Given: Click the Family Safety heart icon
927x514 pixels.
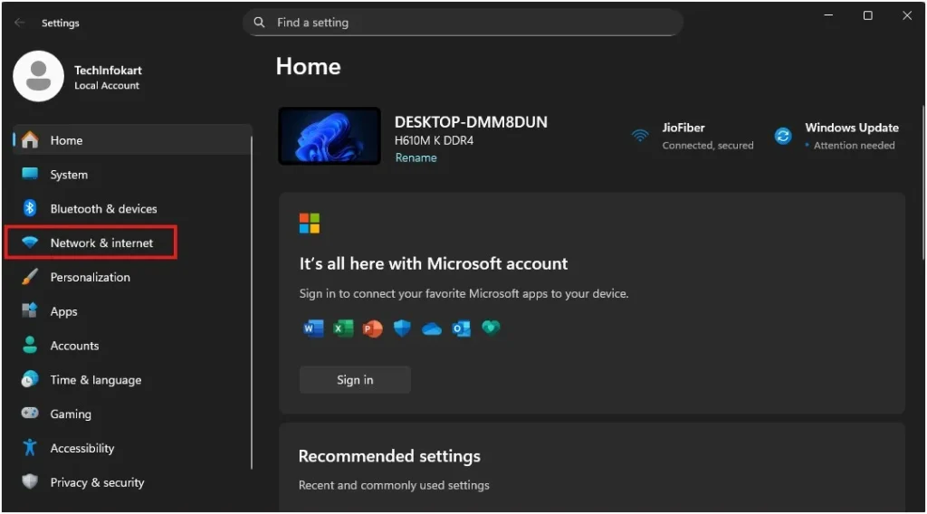Looking at the screenshot, I should tap(491, 327).
